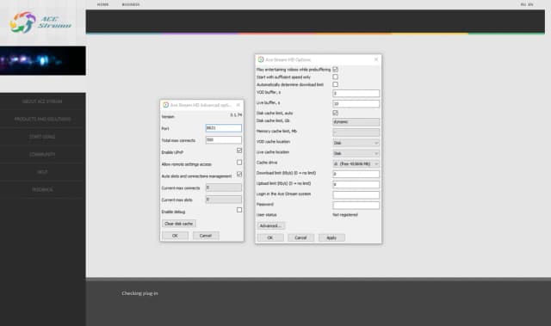Open the Advanced... settings button

coord(270,225)
